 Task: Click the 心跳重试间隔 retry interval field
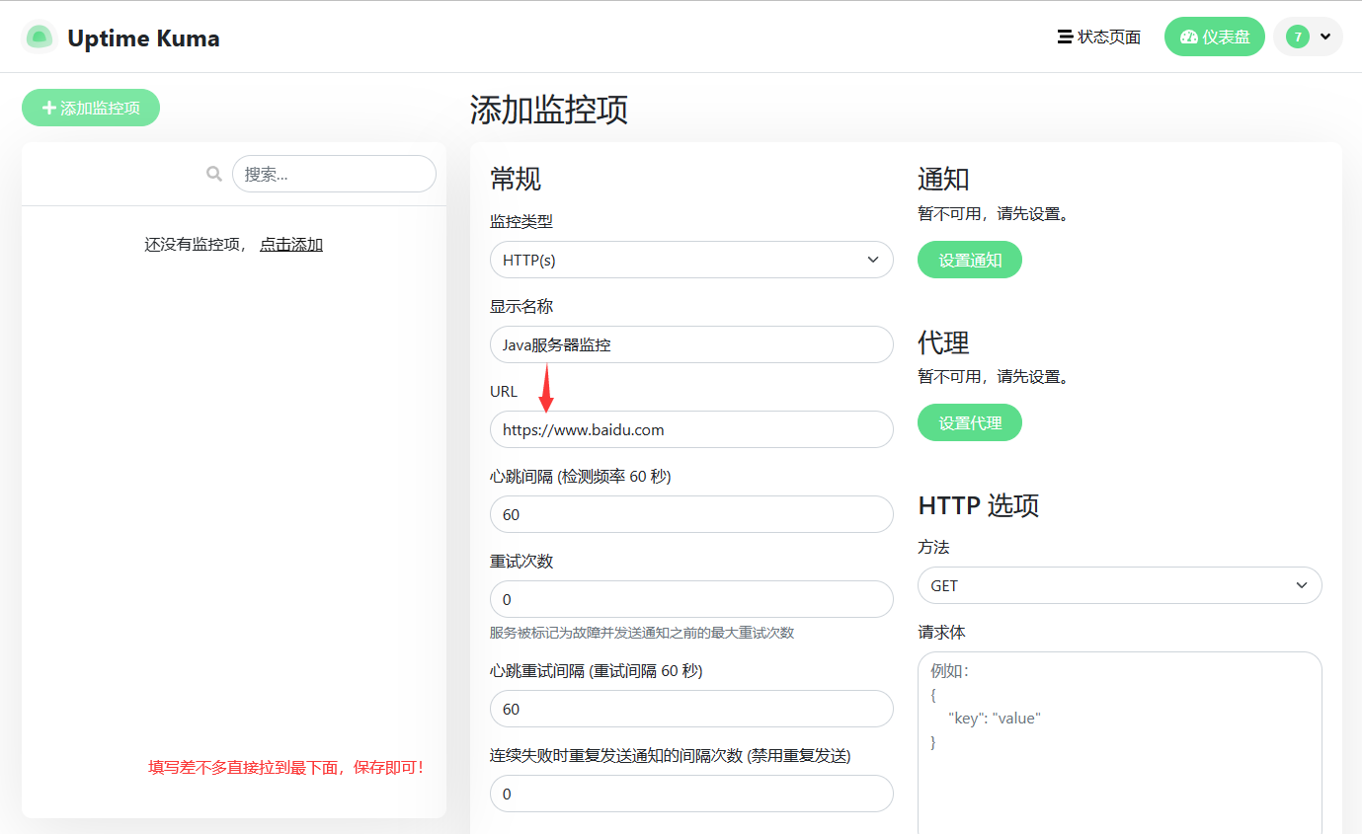[x=691, y=709]
